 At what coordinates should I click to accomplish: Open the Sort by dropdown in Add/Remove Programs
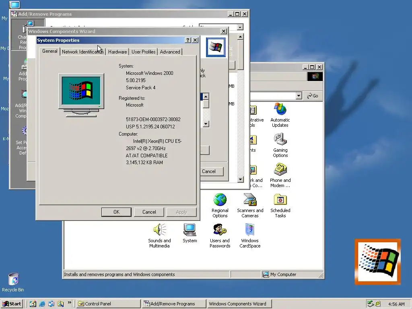point(240,27)
